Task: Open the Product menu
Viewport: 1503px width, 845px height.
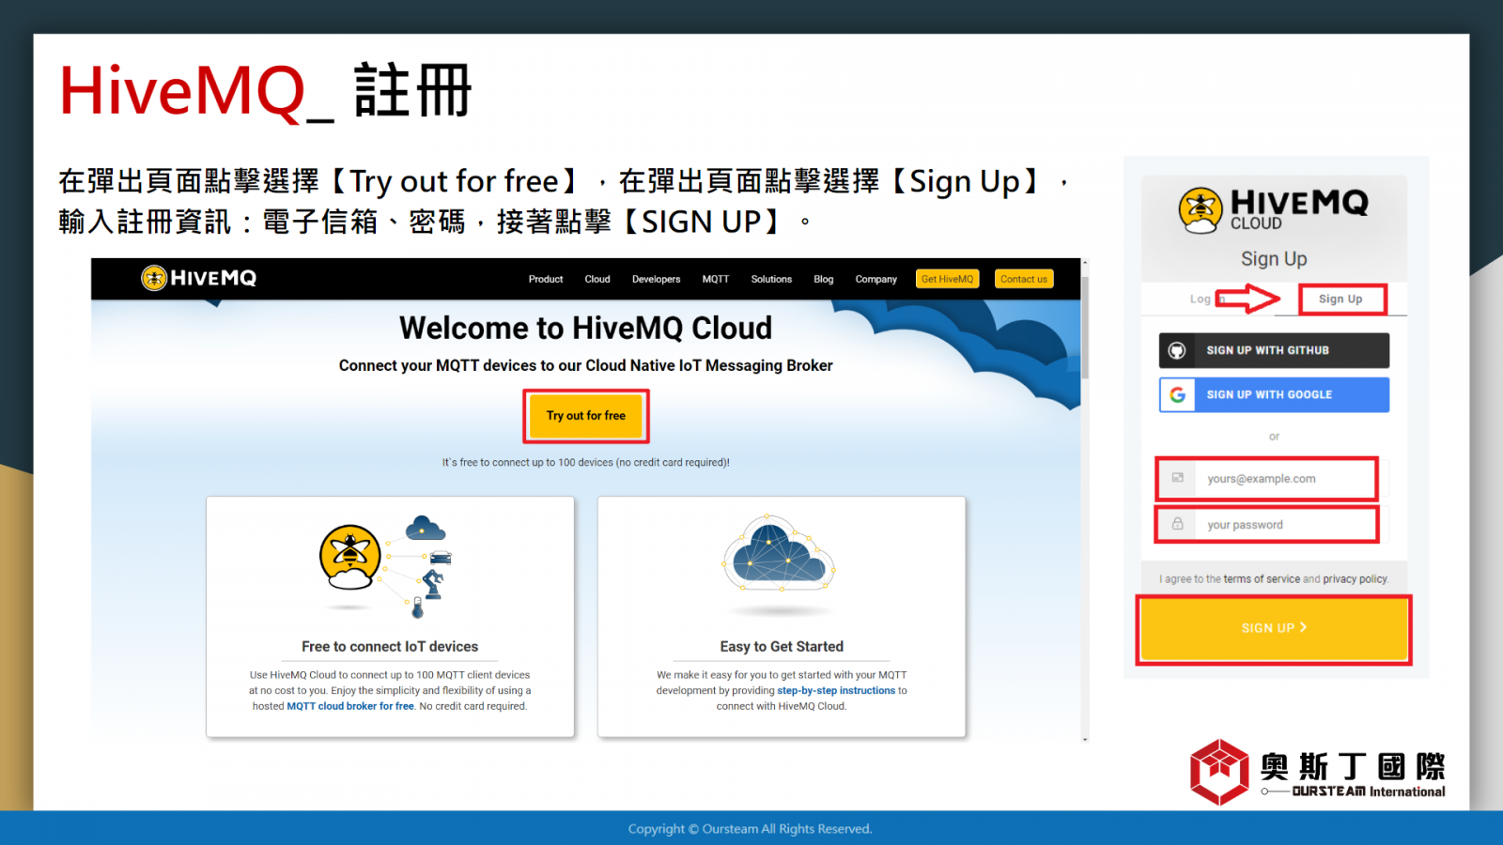Action: [x=546, y=279]
